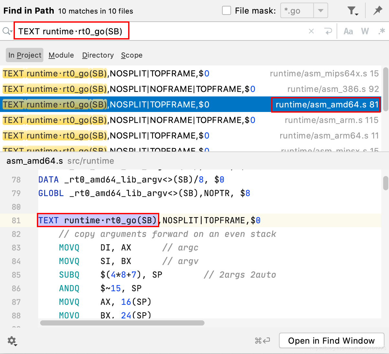Select result in runtime/asm_arm64.s 11
The width and height of the screenshot is (389, 354).
[x=191, y=136]
